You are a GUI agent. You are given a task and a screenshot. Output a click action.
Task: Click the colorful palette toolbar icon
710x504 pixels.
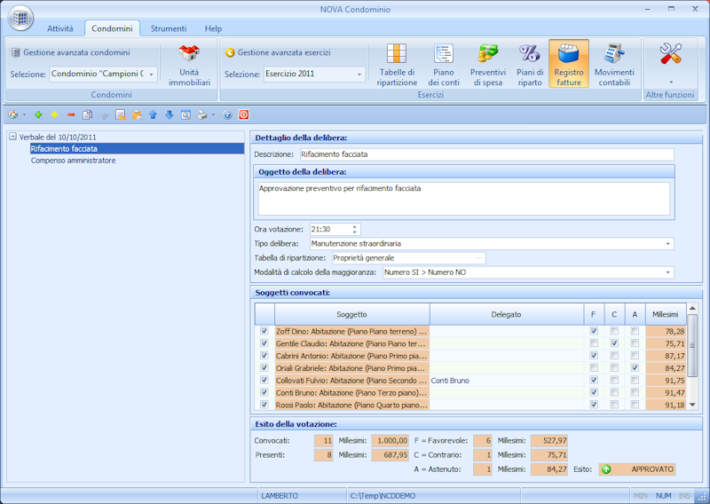[x=13, y=115]
